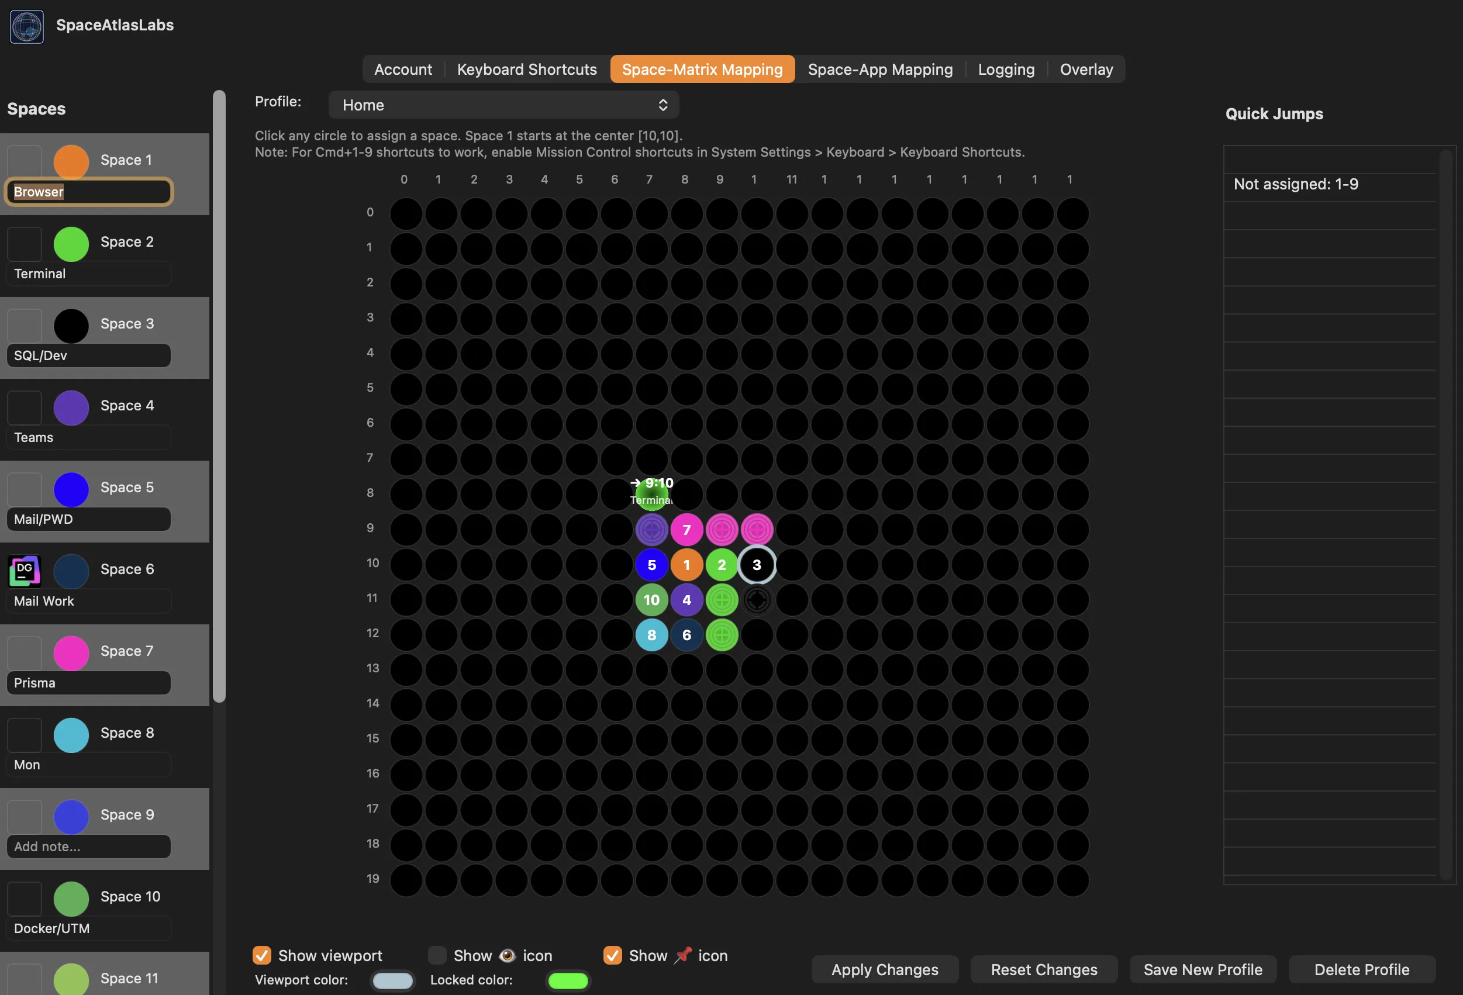Click the blue circle 5 in the matrix

click(651, 565)
